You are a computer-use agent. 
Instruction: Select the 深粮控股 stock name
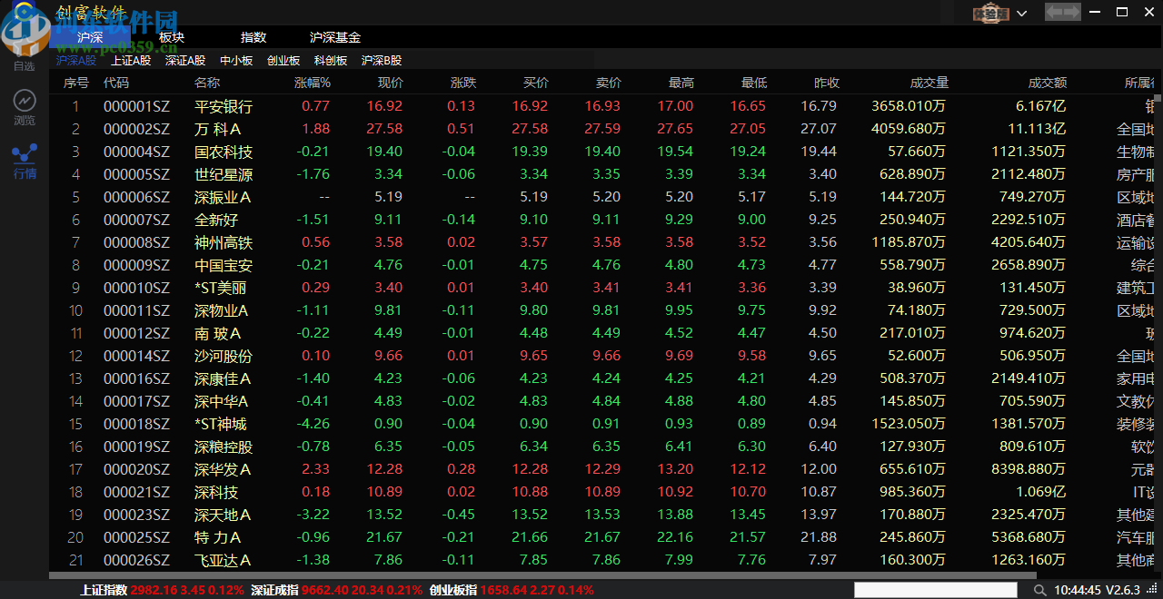[224, 447]
